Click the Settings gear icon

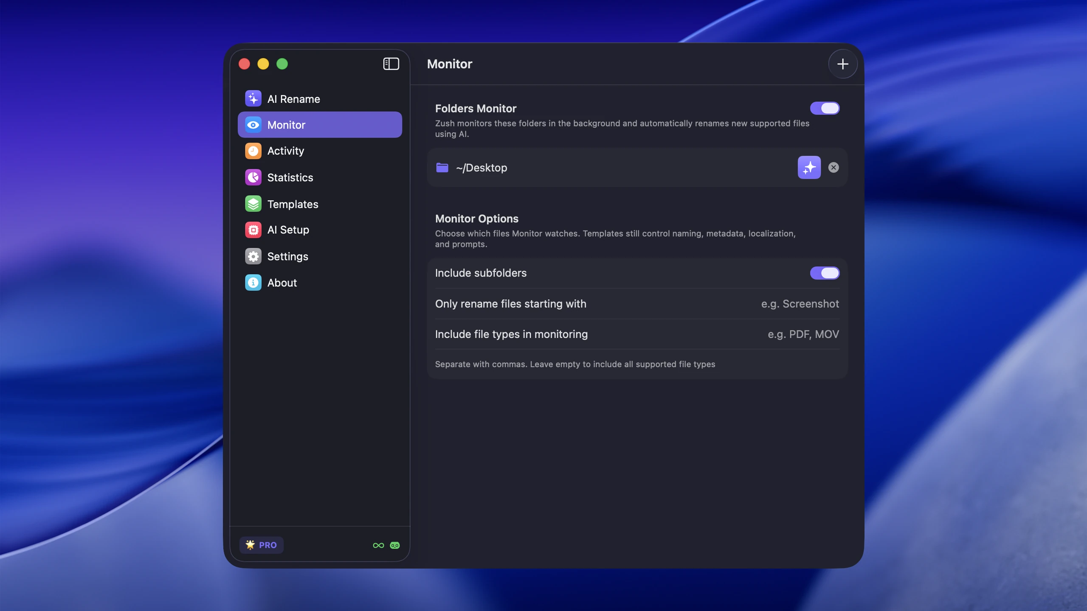(x=253, y=256)
